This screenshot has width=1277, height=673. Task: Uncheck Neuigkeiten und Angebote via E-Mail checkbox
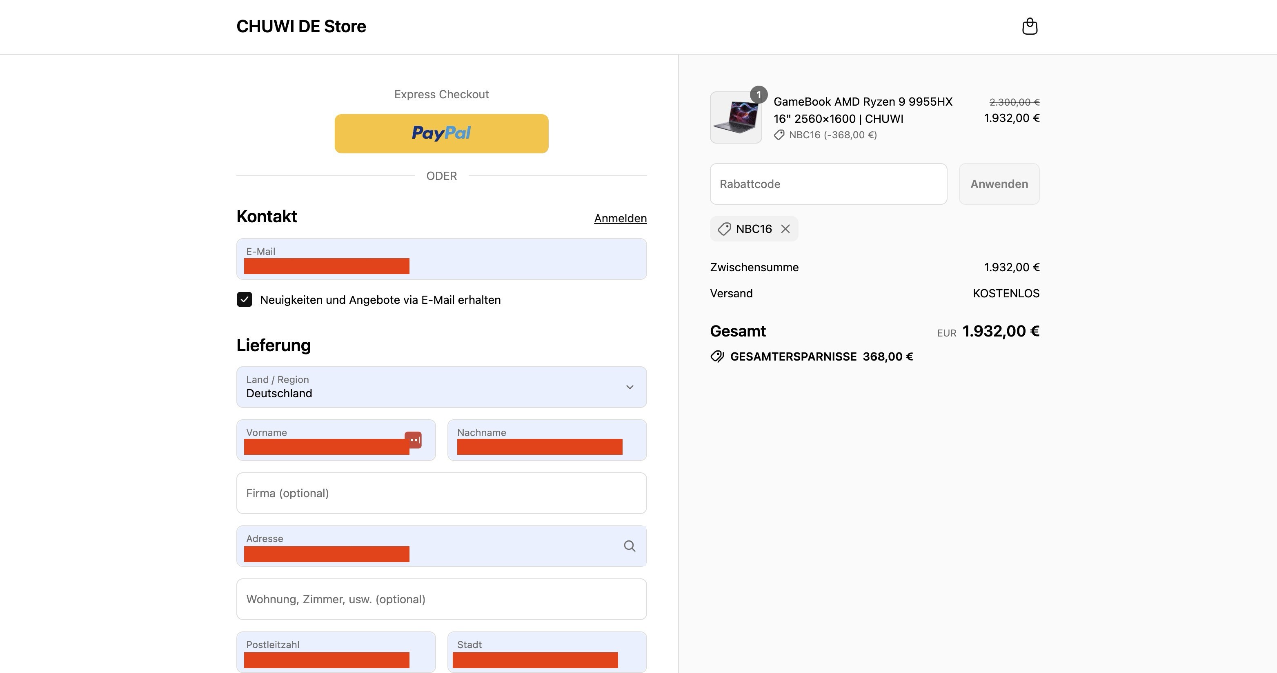[x=245, y=300]
